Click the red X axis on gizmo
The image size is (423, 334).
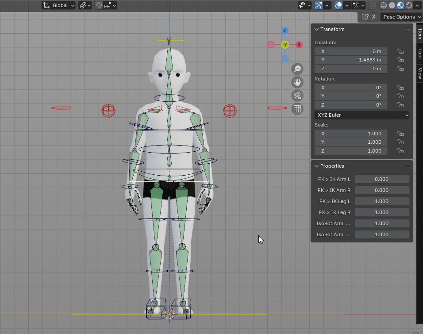(x=299, y=45)
